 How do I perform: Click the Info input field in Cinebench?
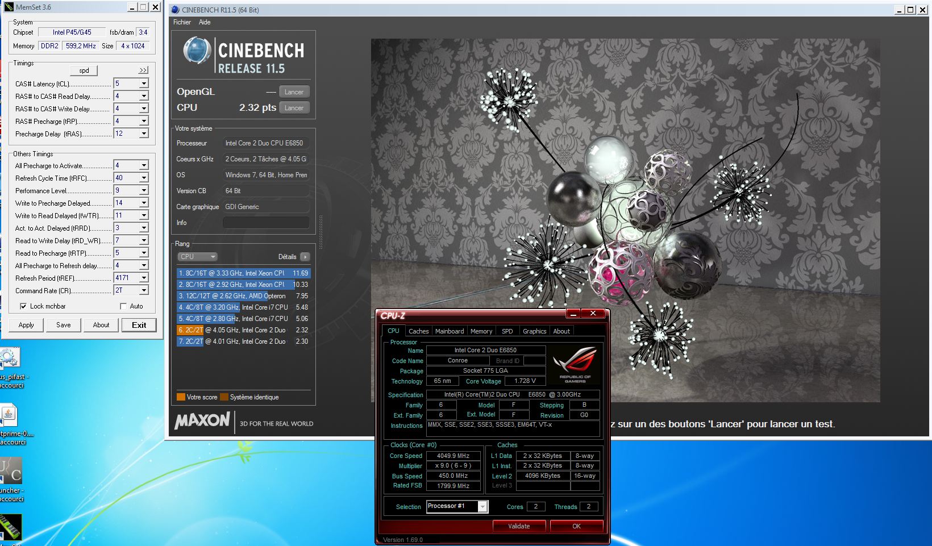pos(266,223)
